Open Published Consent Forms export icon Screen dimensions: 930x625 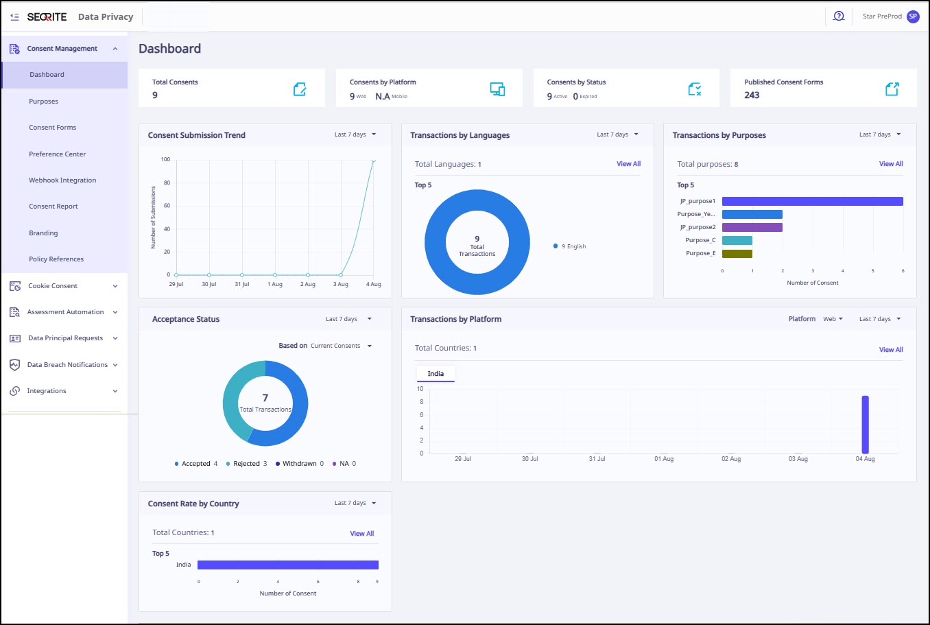pyautogui.click(x=892, y=89)
